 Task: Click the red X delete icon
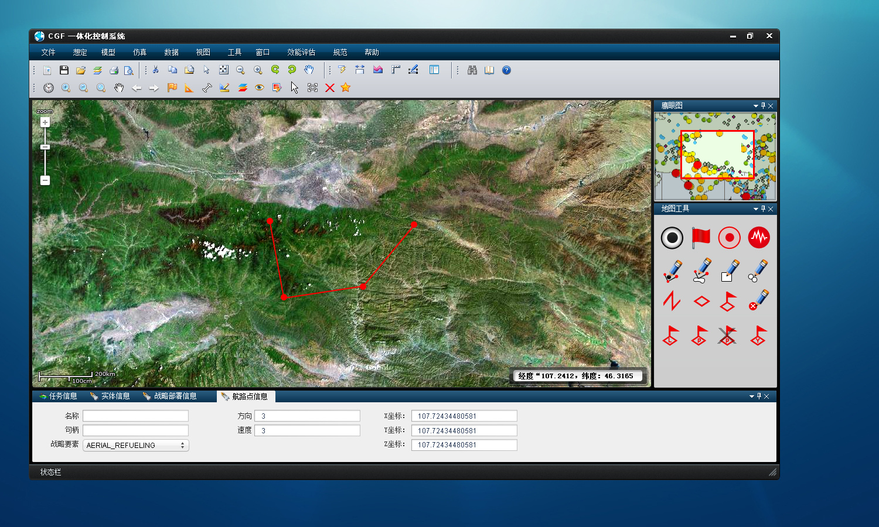(330, 88)
